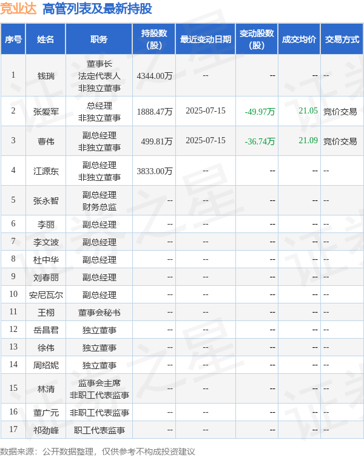Select the 交易方式 column header

pyautogui.click(x=342, y=39)
